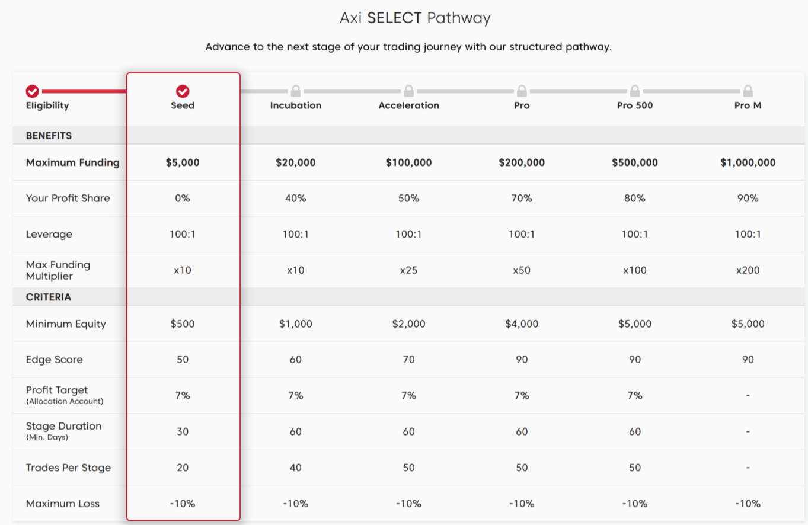Select the Incubation stage label
The image size is (808, 525).
[296, 105]
